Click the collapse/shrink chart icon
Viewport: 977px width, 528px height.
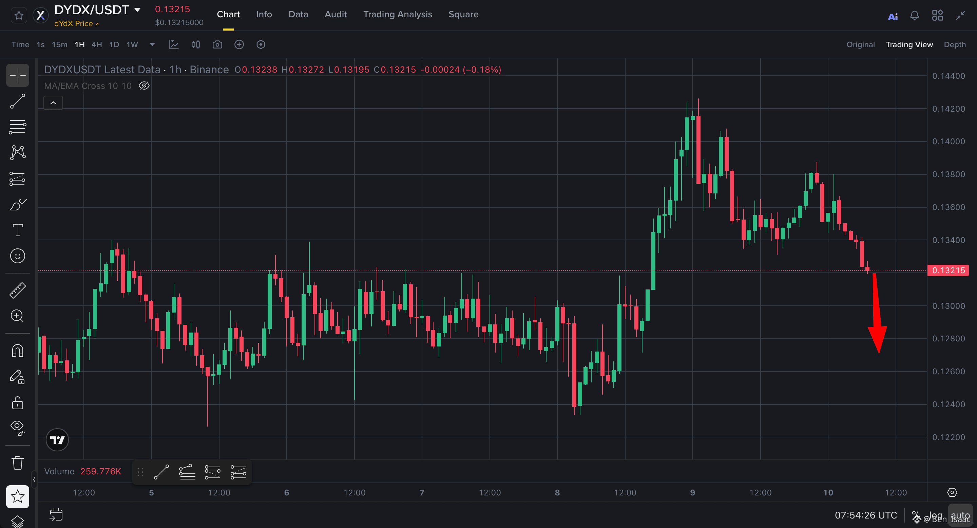960,16
